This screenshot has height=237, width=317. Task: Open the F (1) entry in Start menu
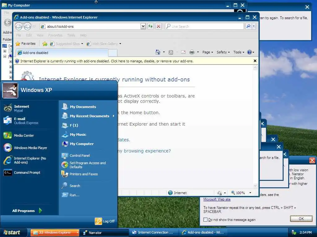click(70, 125)
